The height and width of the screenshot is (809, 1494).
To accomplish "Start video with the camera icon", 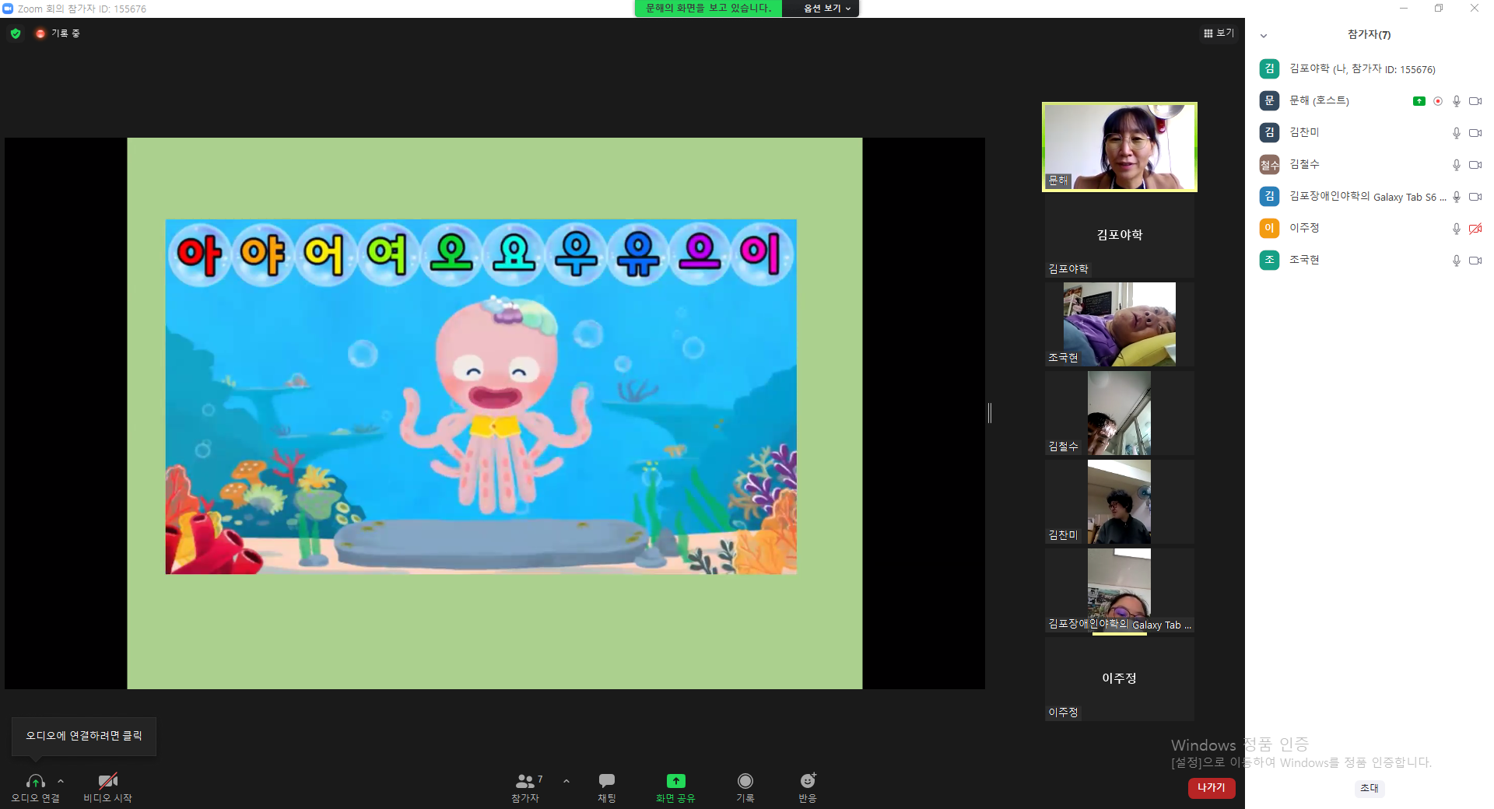I will click(108, 781).
